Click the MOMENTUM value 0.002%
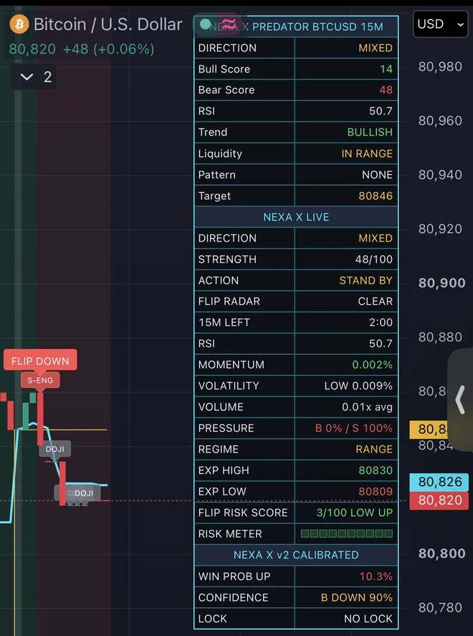The width and height of the screenshot is (473, 636). (372, 365)
